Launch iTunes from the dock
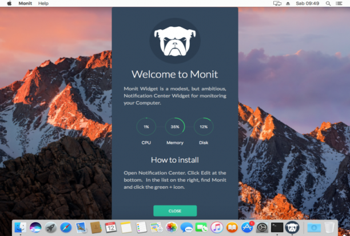Viewport: 350px width, 236px height. tap(217, 227)
